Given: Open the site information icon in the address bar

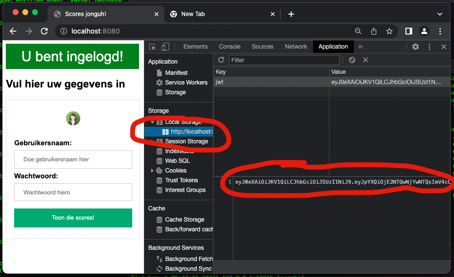Looking at the screenshot, I should [64, 31].
